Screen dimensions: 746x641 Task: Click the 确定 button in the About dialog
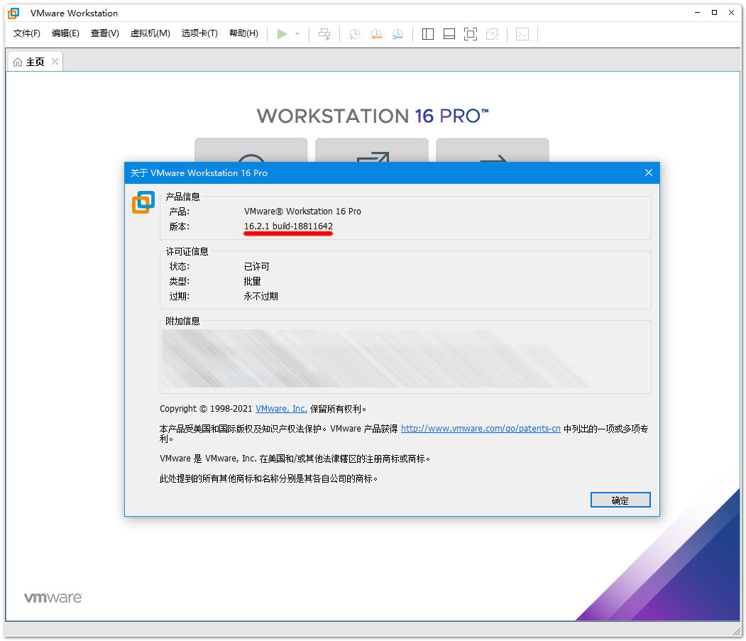pos(620,500)
